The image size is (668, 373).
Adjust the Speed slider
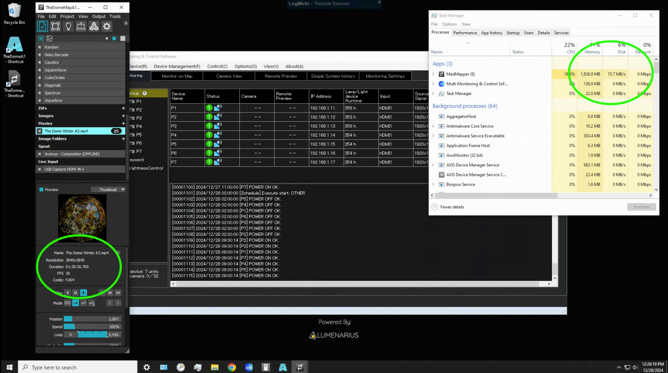[x=85, y=327]
